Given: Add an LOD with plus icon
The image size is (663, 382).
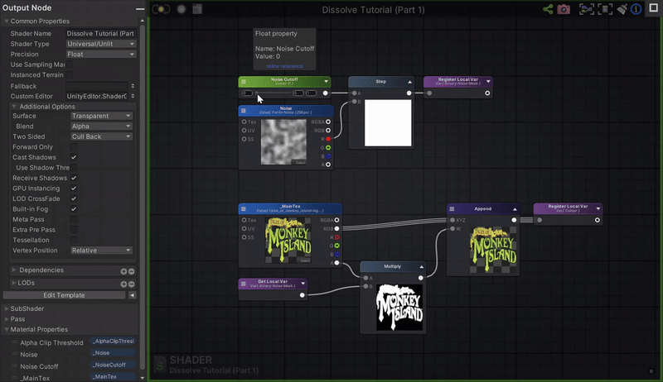Looking at the screenshot, I should 123,284.
